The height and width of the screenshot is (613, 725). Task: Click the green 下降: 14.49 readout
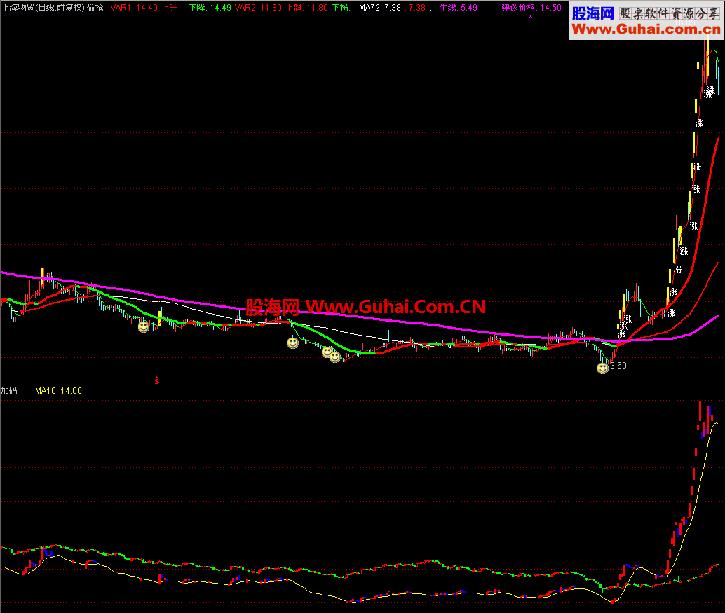210,8
